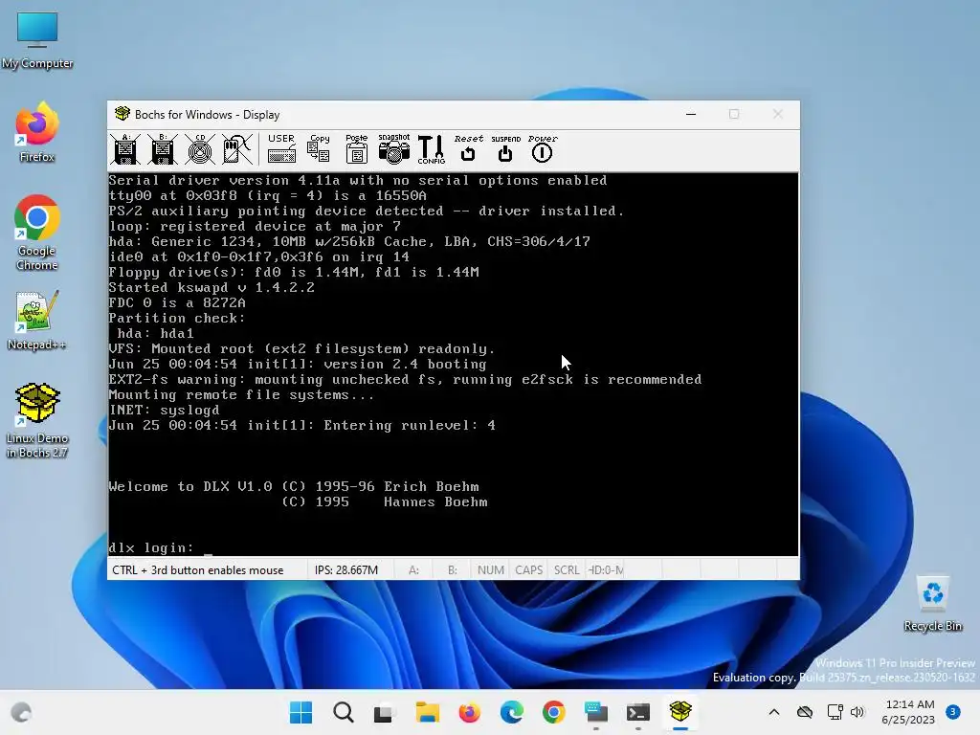The width and height of the screenshot is (980, 735).
Task: Click 'CTRL + 3rd button enables mouse' text
Action: tap(197, 570)
